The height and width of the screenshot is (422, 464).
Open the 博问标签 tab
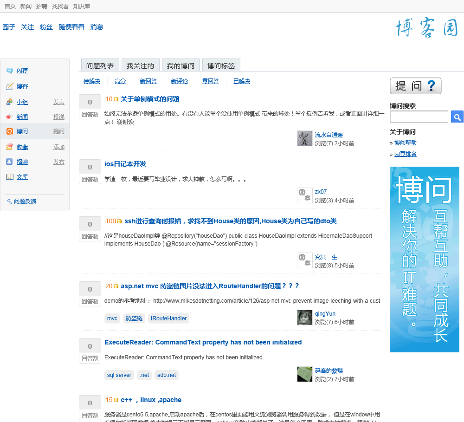coord(221,66)
